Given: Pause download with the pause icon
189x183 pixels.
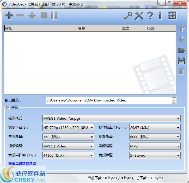Looking at the screenshot, I should 54,15.
